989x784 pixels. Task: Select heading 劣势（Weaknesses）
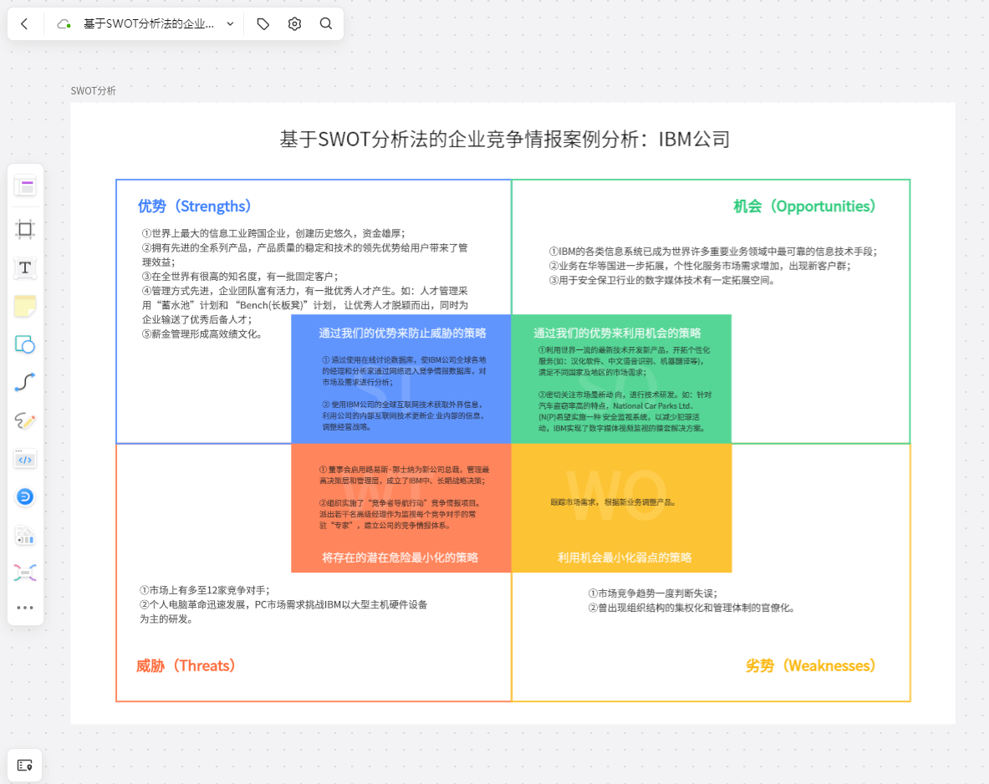[x=810, y=666]
